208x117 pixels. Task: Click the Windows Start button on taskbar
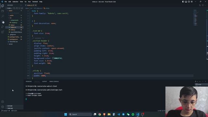click(66, 114)
